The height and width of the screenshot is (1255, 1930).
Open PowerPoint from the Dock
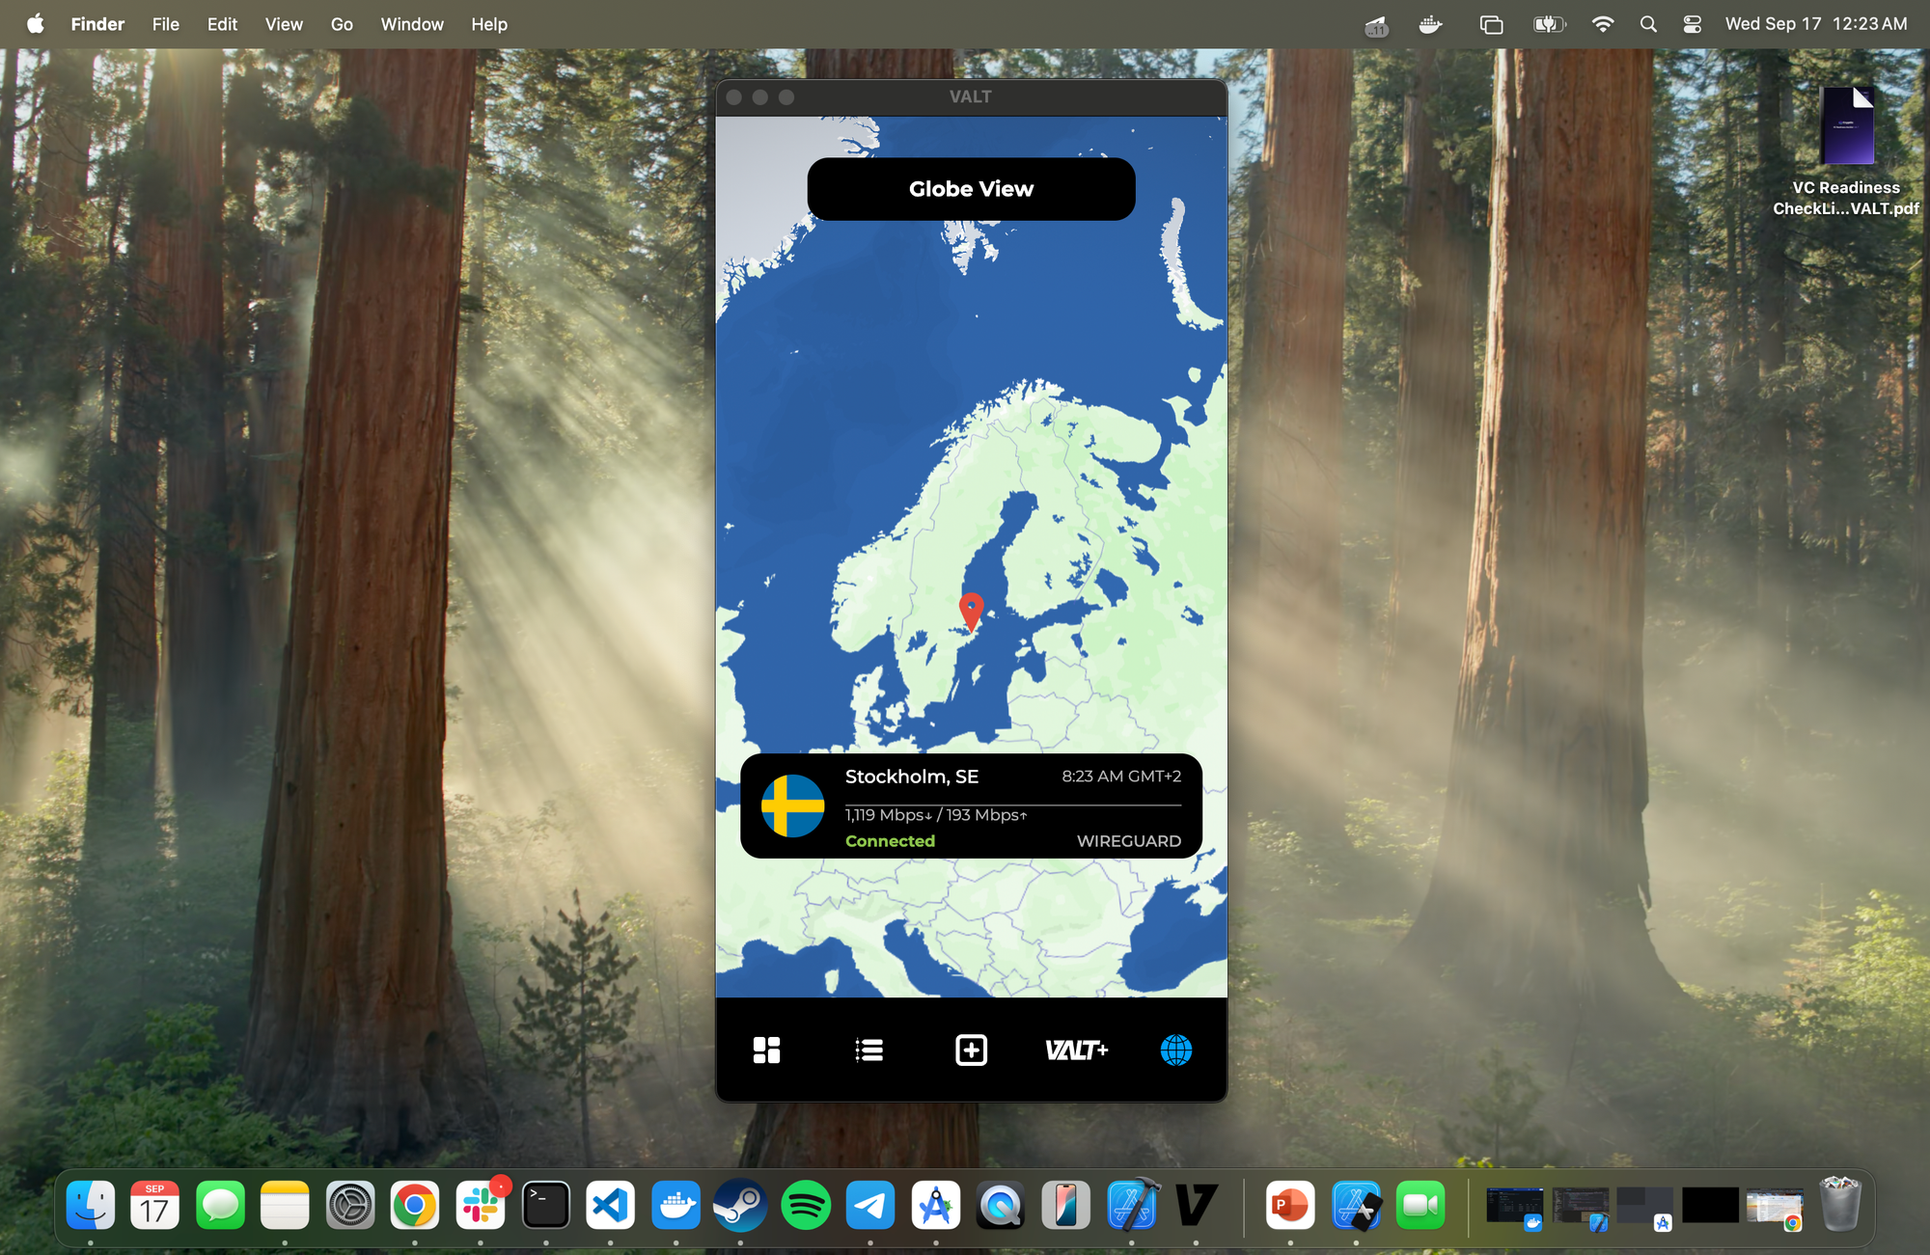(1290, 1205)
